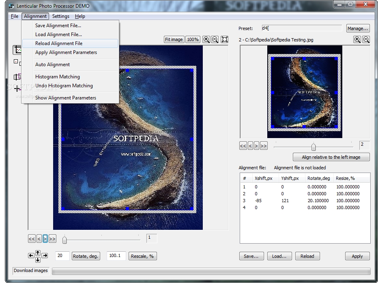Go to previous frame in right viewer
The width and height of the screenshot is (378, 283).
click(x=250, y=146)
